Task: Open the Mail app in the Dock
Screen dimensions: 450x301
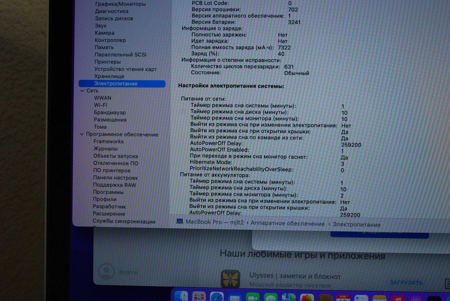Action: [235, 297]
